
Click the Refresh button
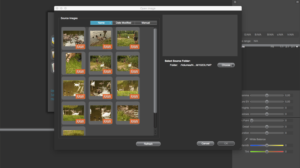click(148, 144)
